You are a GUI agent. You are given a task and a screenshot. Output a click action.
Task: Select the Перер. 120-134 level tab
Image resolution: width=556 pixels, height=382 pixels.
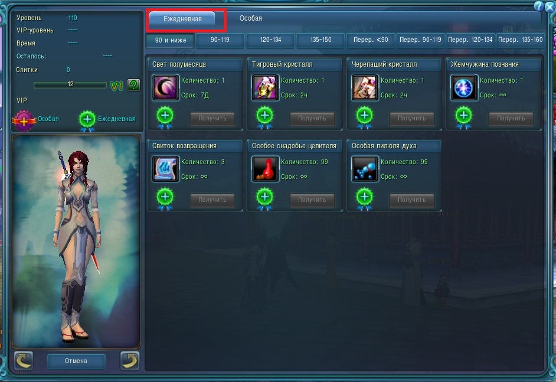470,40
